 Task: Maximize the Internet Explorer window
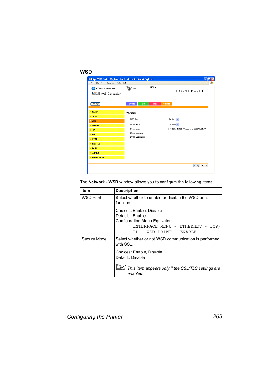pos(209,79)
